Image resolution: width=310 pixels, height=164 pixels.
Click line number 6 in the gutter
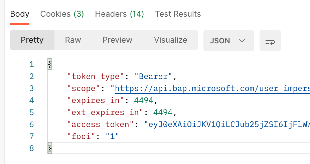coord(32,124)
